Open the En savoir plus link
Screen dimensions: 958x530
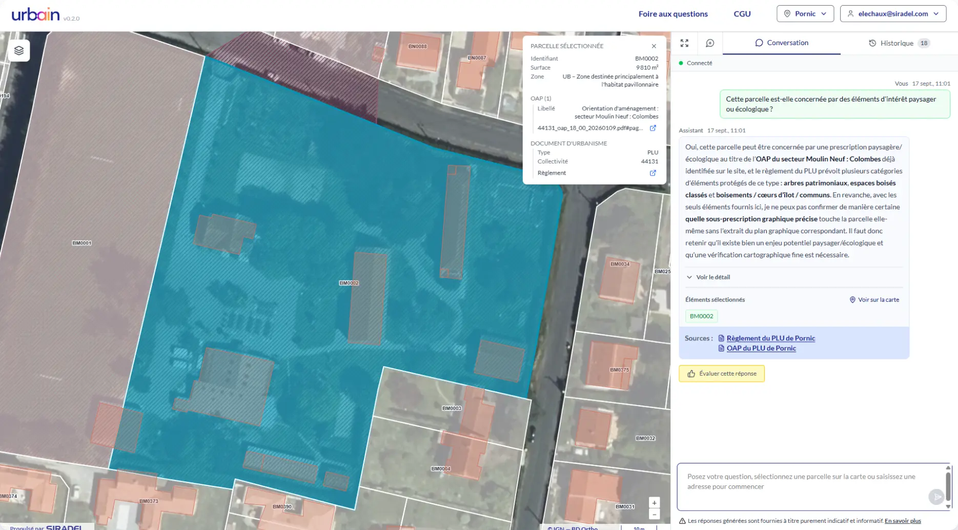[x=902, y=521]
